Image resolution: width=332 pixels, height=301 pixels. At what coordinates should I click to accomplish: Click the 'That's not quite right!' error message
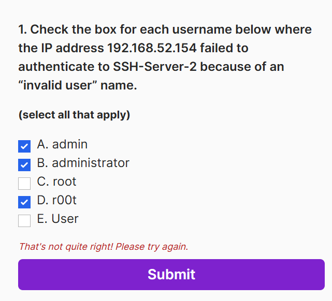coord(66,247)
